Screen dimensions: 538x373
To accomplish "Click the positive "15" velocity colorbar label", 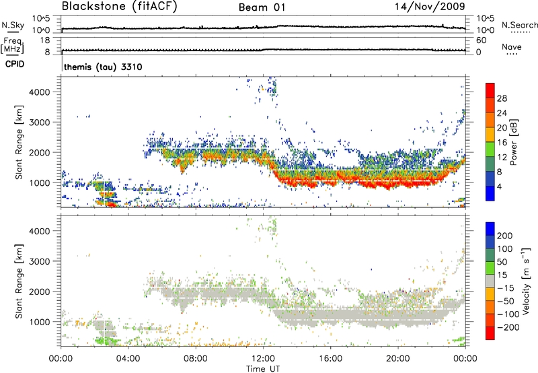I will (502, 275).
